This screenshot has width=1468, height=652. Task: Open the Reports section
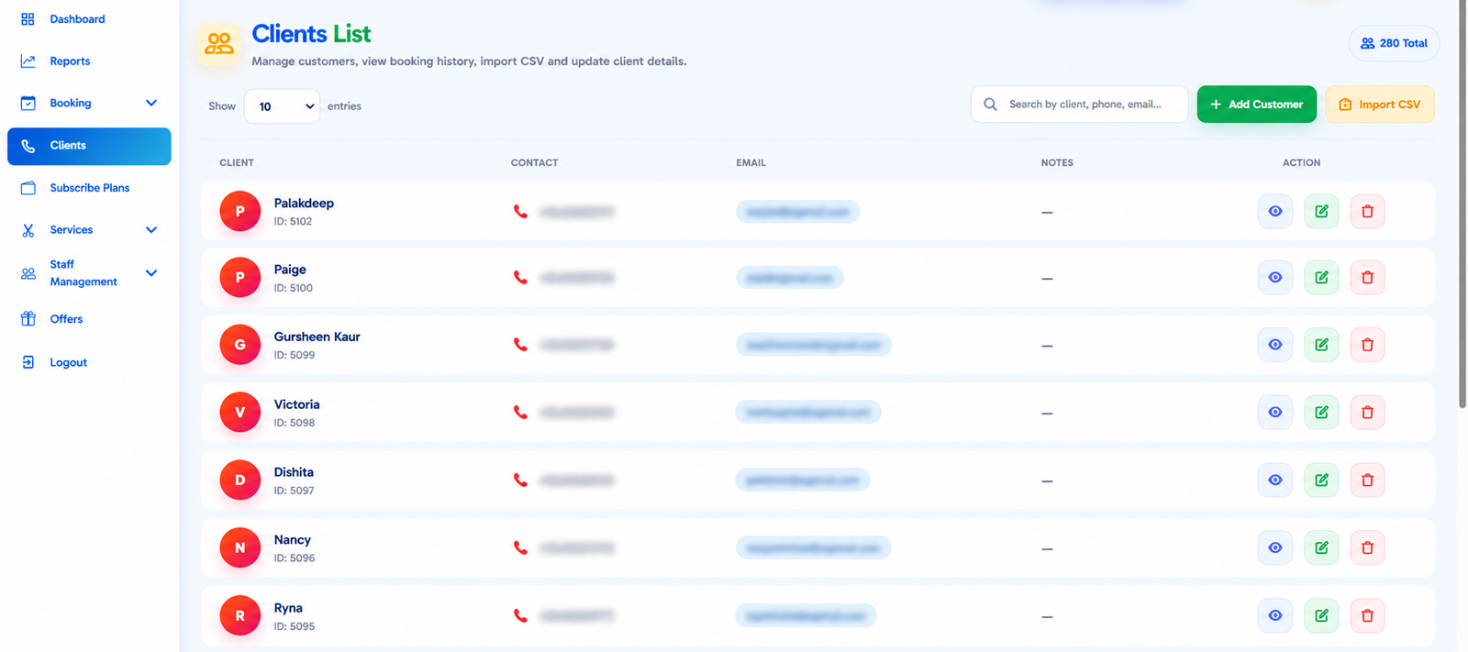coord(70,61)
